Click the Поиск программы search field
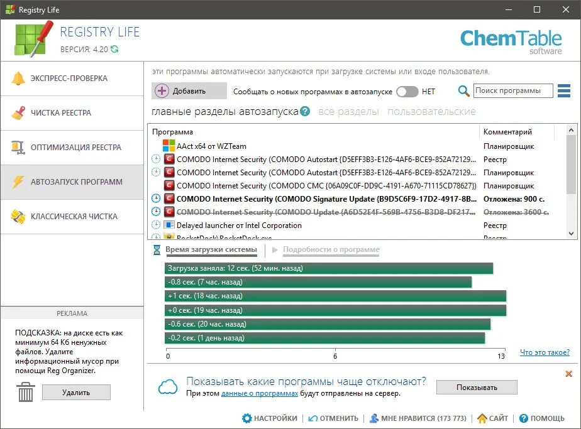 (x=513, y=90)
